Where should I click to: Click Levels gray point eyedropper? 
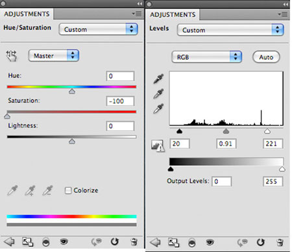tap(158, 93)
